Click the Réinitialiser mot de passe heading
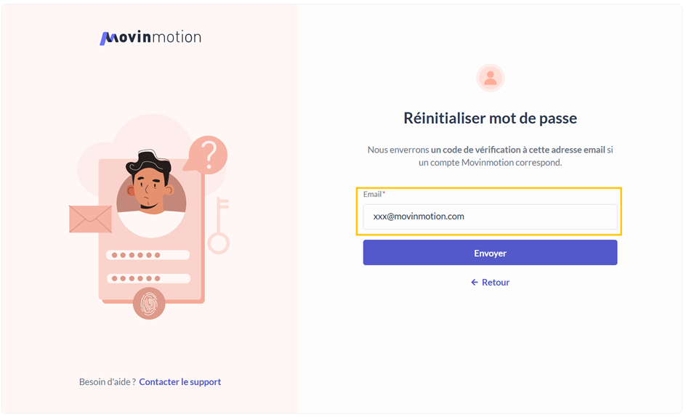Image resolution: width=686 pixels, height=417 pixels. pyautogui.click(x=490, y=118)
